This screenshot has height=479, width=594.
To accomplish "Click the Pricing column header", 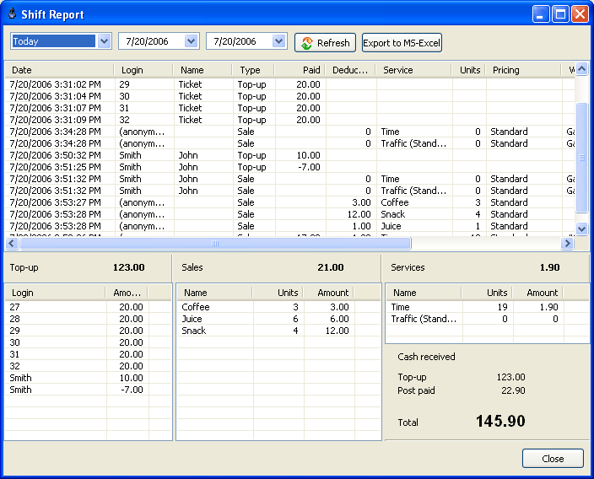I will pyautogui.click(x=523, y=70).
